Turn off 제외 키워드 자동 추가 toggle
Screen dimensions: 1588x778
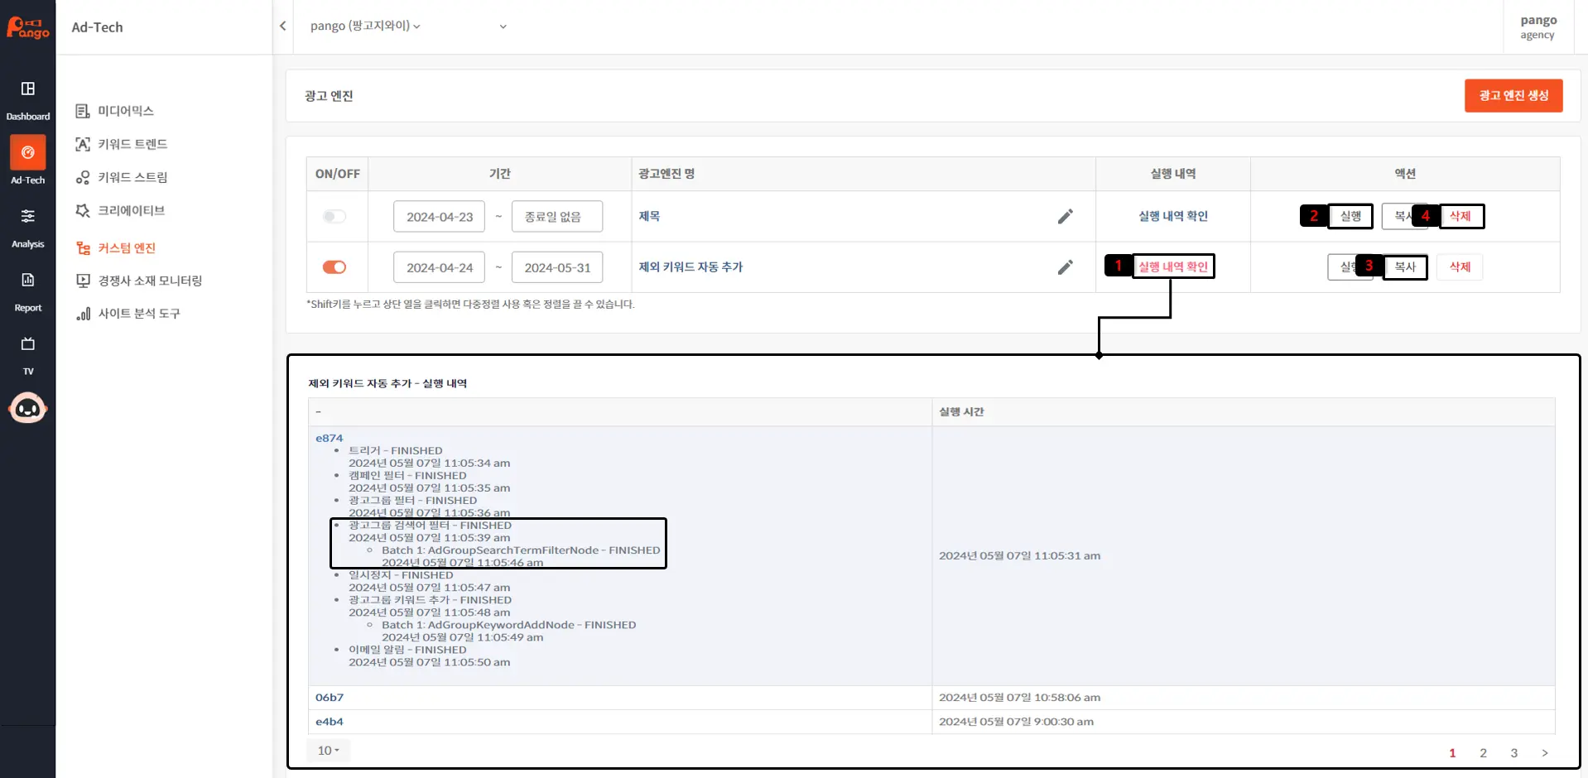[x=334, y=267]
